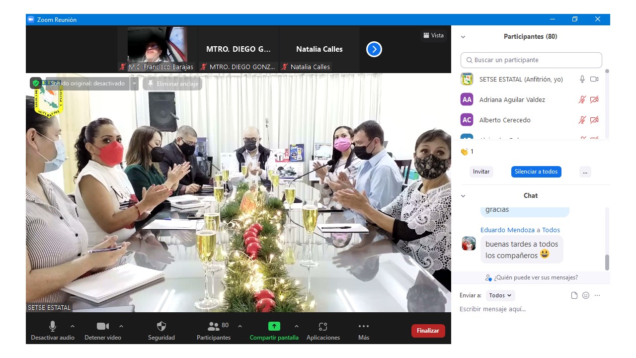Click the SETSE ESTATAL video name label
636x358 pixels.
coord(49,308)
